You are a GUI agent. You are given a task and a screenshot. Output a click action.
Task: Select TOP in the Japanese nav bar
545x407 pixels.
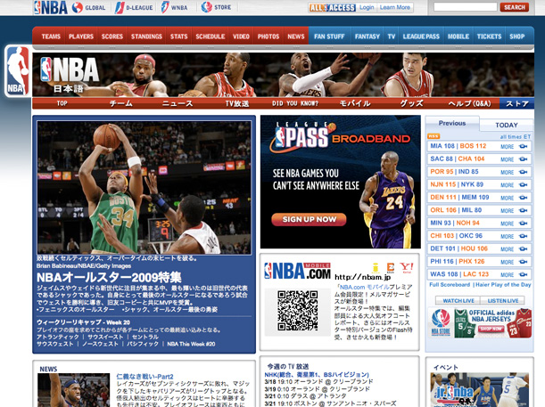coord(62,103)
